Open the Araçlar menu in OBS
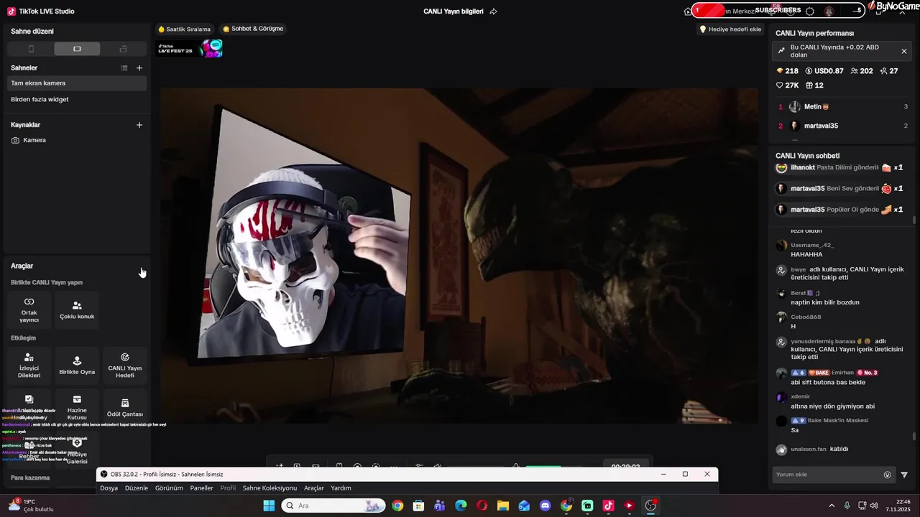This screenshot has height=517, width=920. [314, 488]
